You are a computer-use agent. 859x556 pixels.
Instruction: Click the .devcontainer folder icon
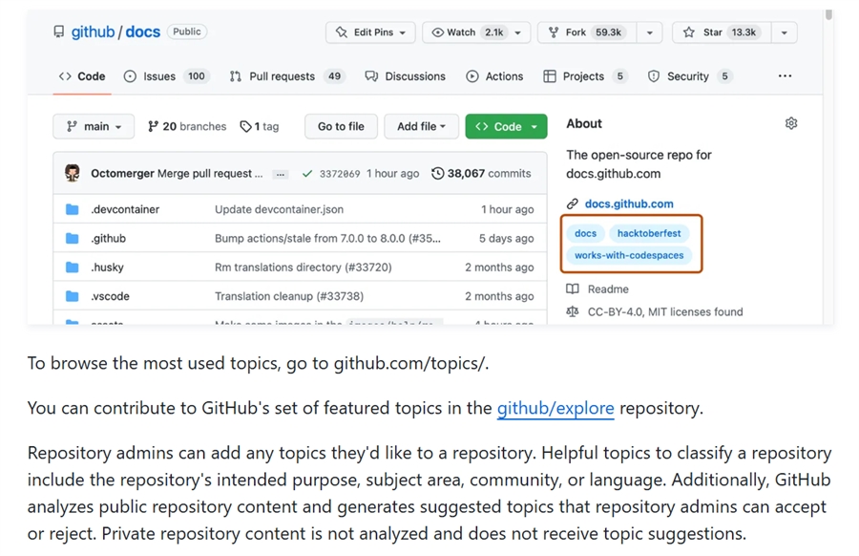[73, 209]
